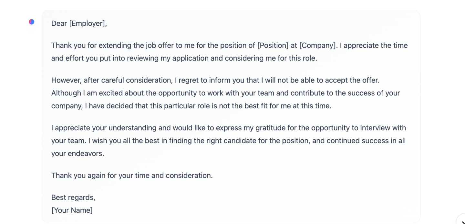
Task: Click the gradient assistant avatar dot
Action: click(x=31, y=22)
